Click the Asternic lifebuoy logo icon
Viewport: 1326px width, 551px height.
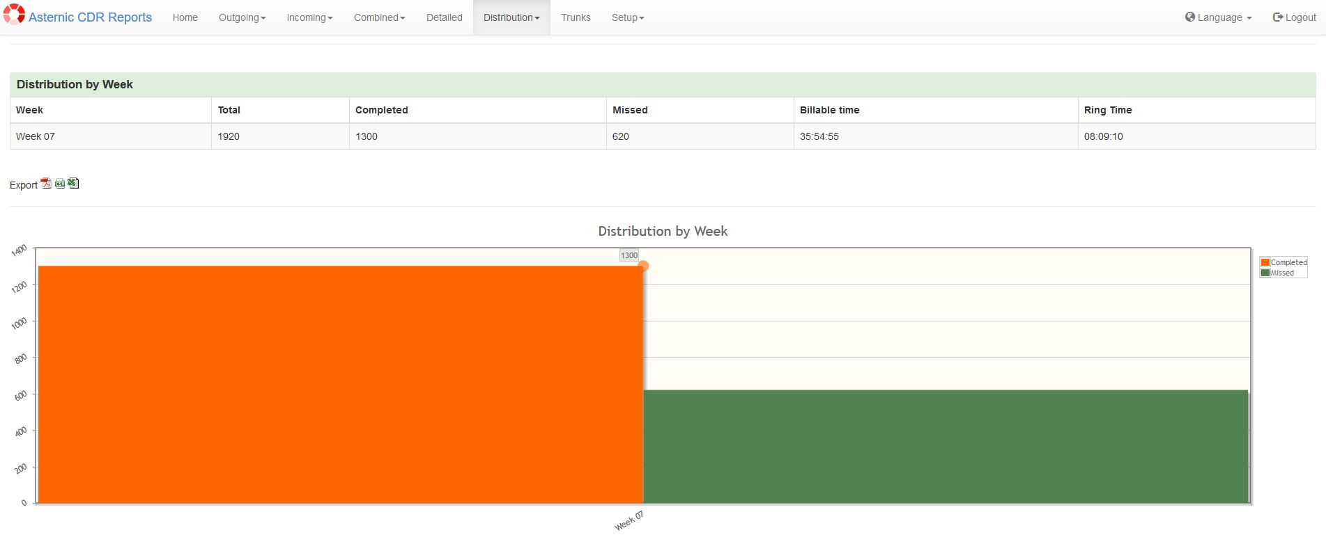[14, 15]
